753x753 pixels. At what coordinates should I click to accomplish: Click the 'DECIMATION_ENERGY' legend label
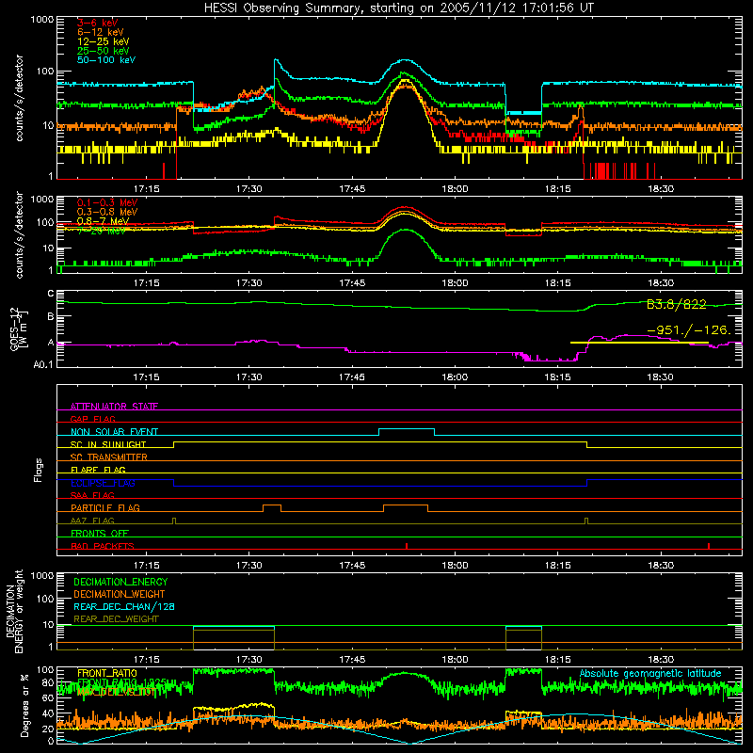point(120,582)
